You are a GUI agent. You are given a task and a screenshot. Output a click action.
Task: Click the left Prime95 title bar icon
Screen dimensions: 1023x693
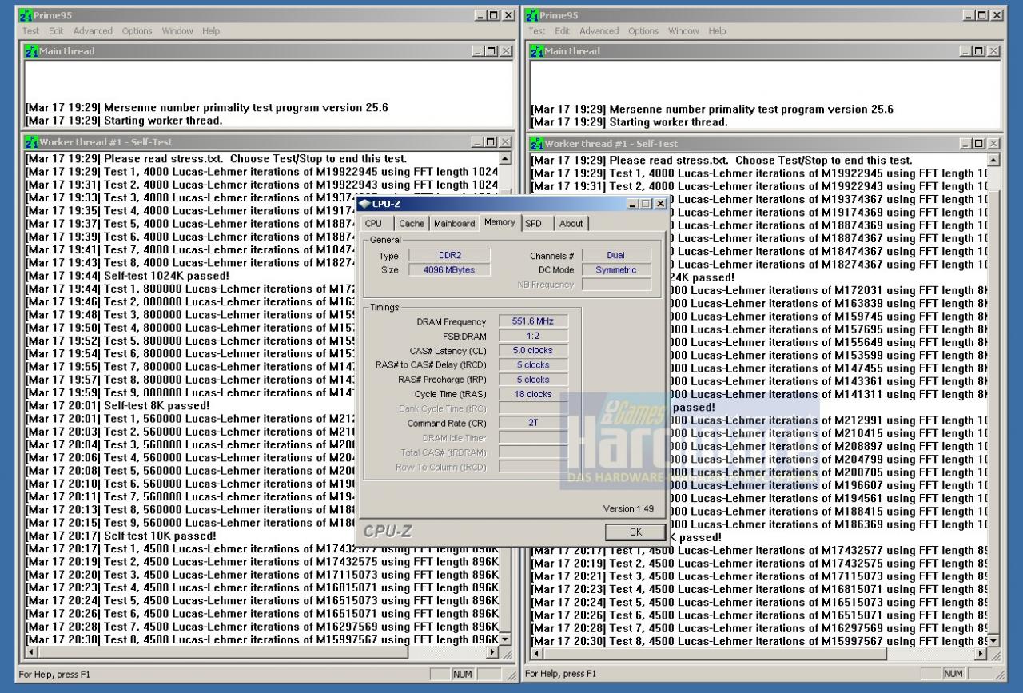point(26,15)
